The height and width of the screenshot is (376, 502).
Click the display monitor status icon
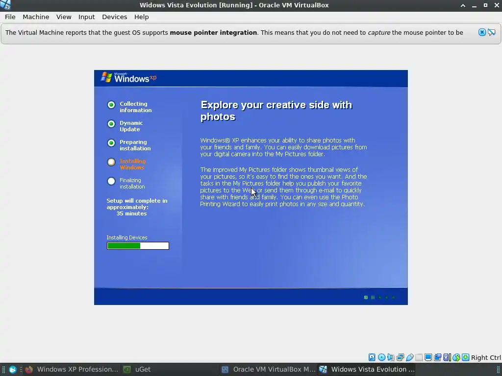(x=428, y=357)
